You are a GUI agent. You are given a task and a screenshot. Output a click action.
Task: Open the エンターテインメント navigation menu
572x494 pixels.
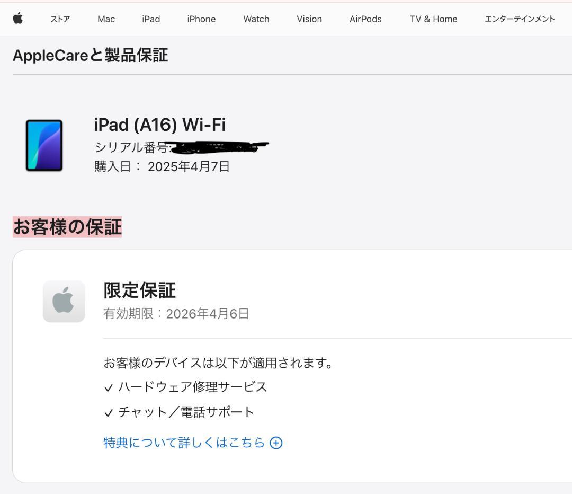point(520,19)
